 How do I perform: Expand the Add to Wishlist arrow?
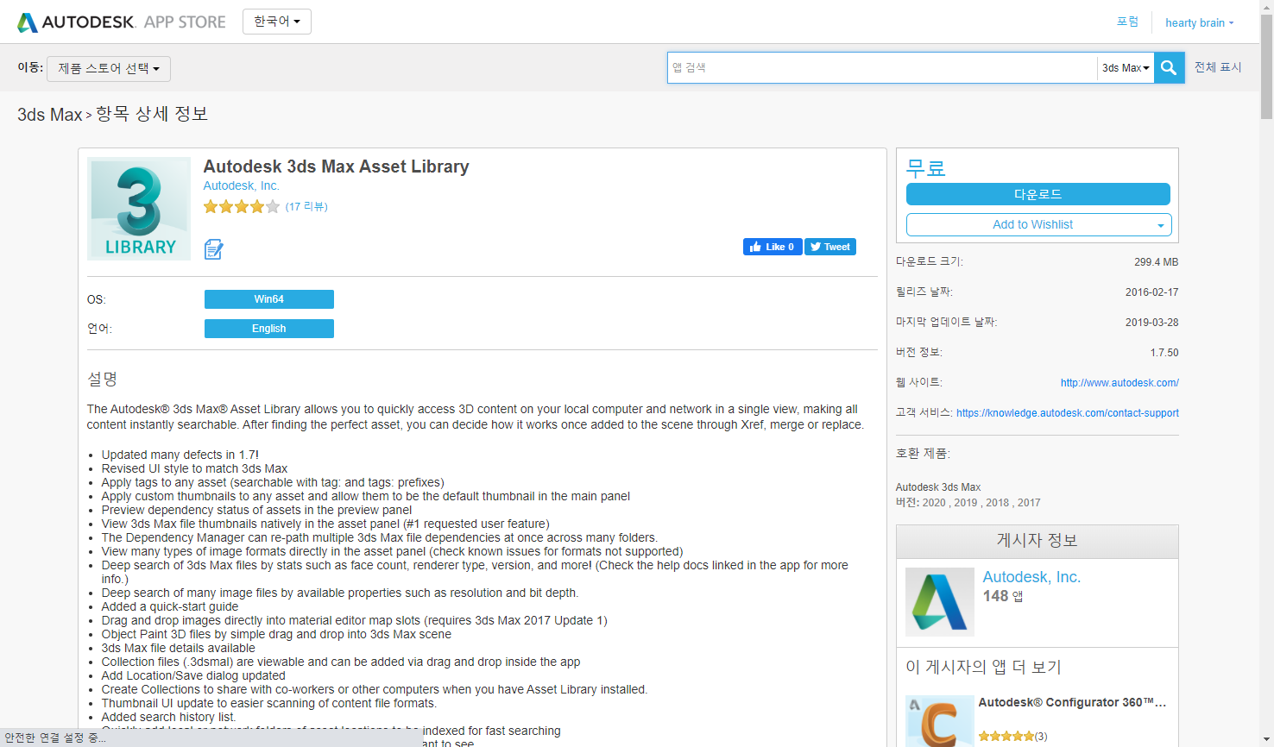1160,225
